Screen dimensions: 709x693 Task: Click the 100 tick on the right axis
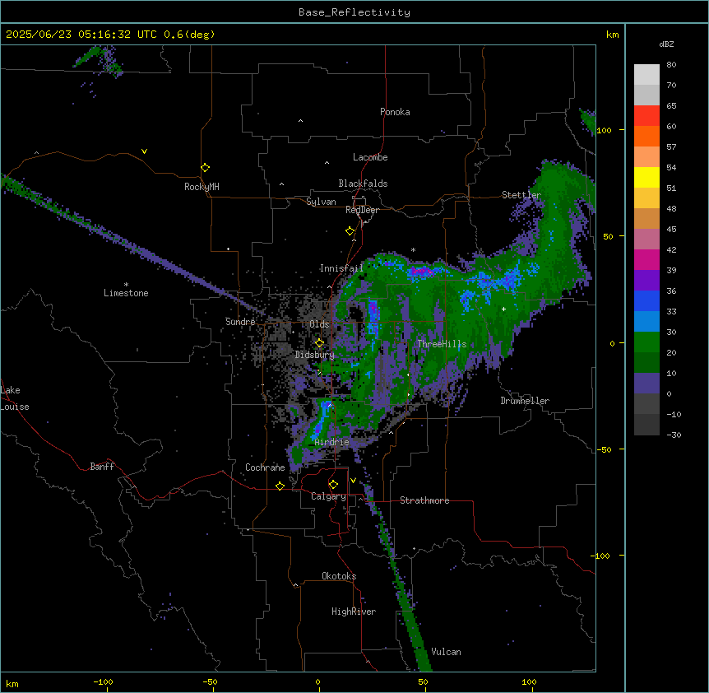(x=604, y=130)
